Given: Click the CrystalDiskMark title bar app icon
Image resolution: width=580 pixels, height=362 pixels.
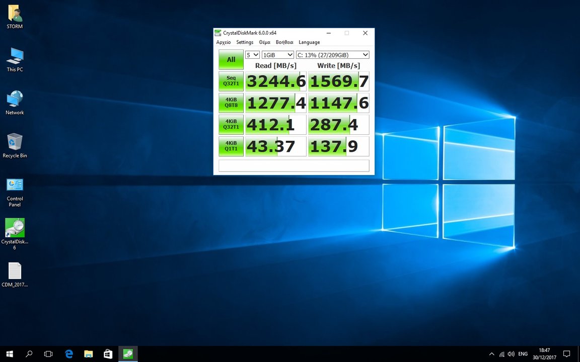Looking at the screenshot, I should click(218, 33).
